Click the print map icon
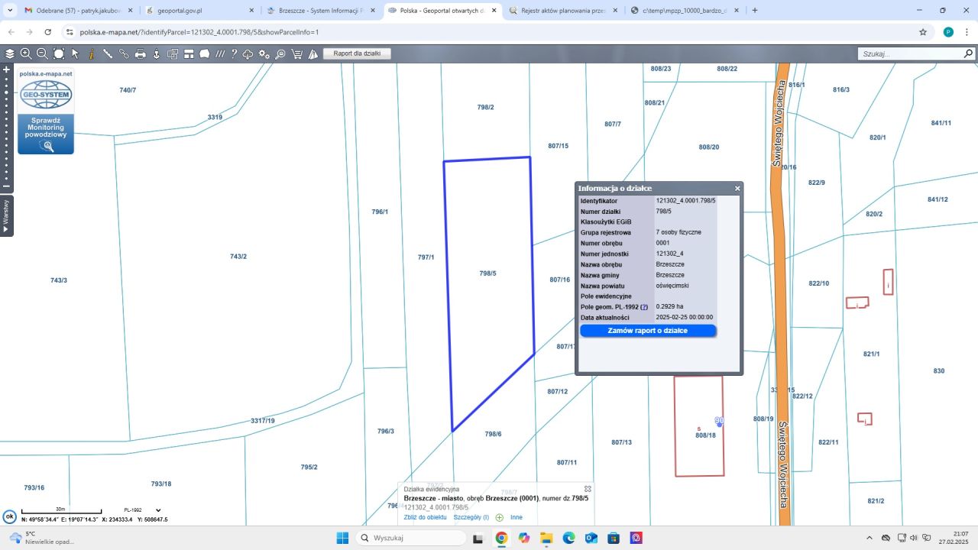This screenshot has height=550, width=978. [x=140, y=53]
